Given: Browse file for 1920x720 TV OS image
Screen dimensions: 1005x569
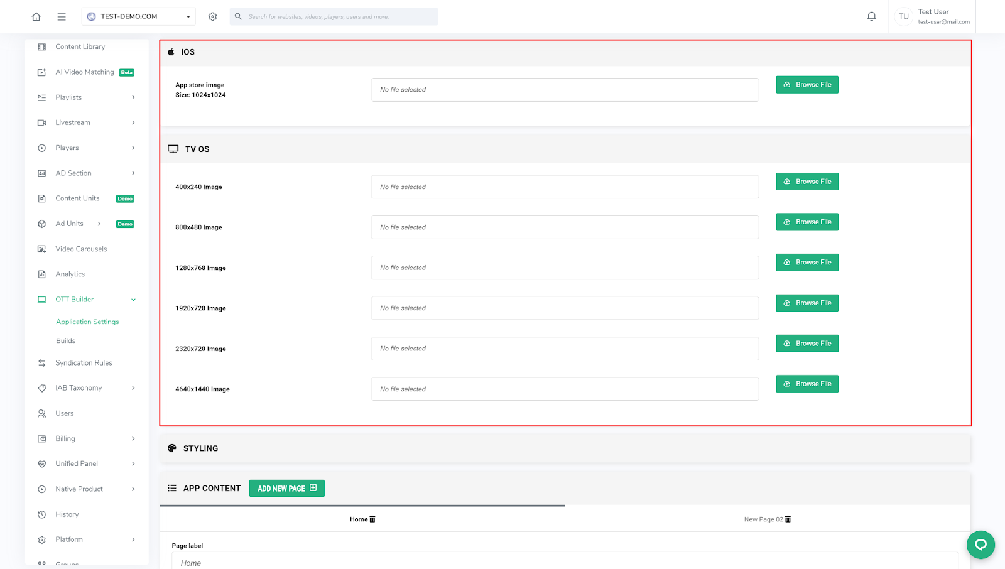Looking at the screenshot, I should click(807, 303).
